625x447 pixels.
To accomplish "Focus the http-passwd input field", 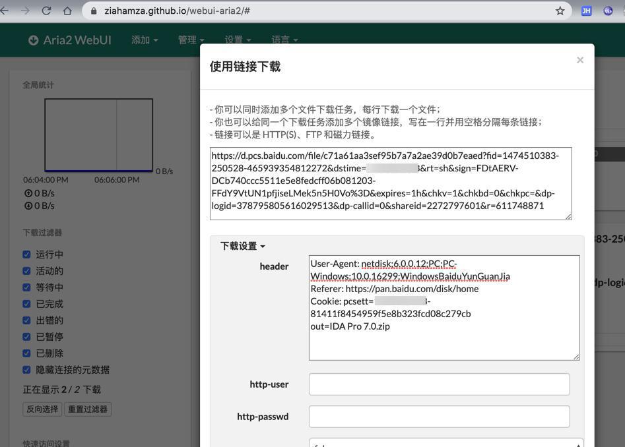I will [440, 417].
